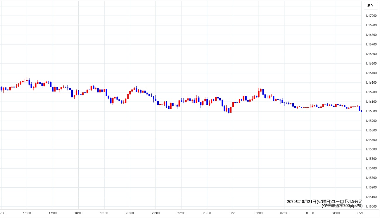Select the 1.16300 price axis label
This screenshot has height=218, width=380.
371,83
